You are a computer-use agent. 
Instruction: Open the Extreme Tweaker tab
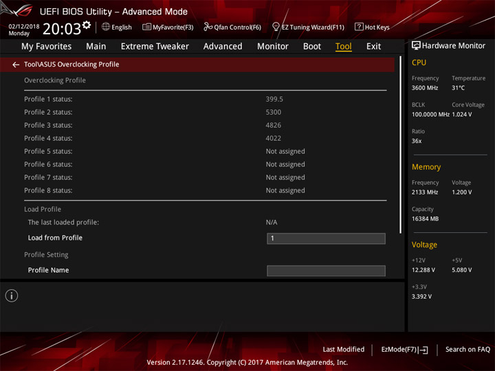155,47
